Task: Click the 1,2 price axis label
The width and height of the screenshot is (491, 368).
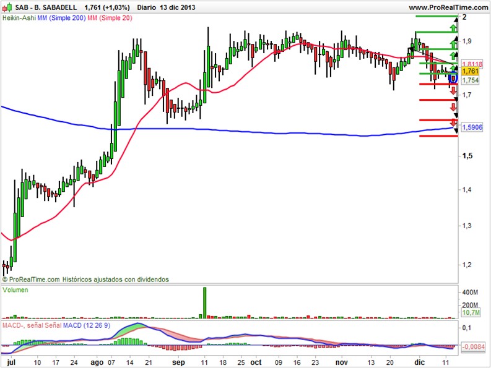Action: pos(467,265)
